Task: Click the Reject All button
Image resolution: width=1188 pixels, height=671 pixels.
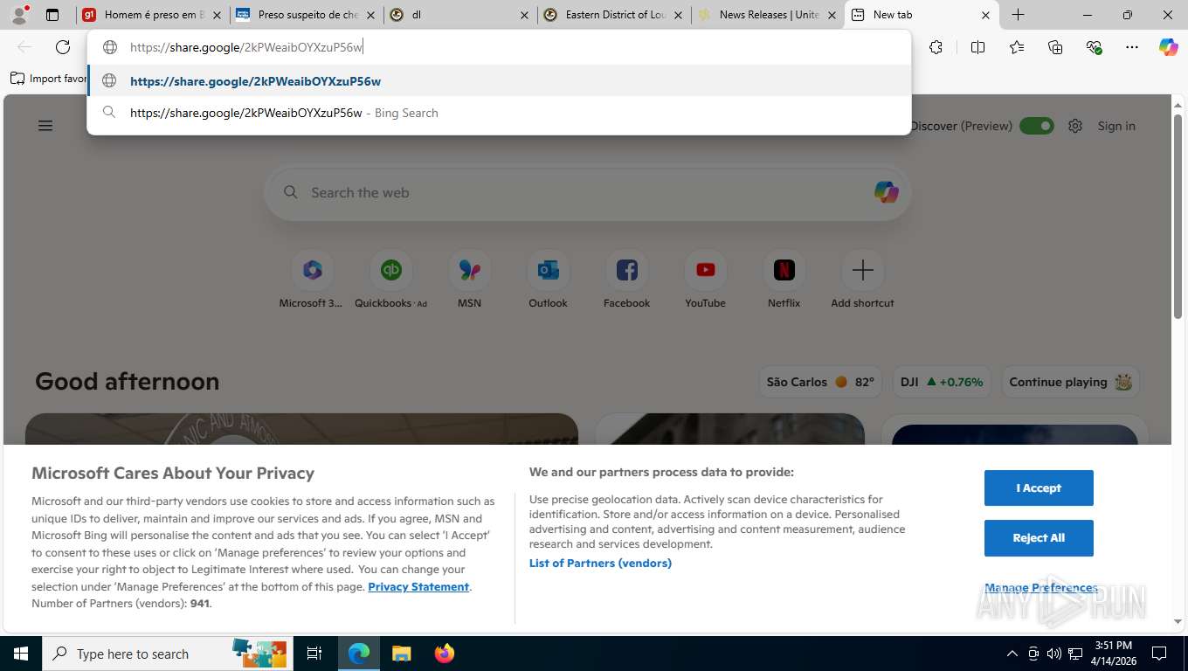Action: 1039,537
